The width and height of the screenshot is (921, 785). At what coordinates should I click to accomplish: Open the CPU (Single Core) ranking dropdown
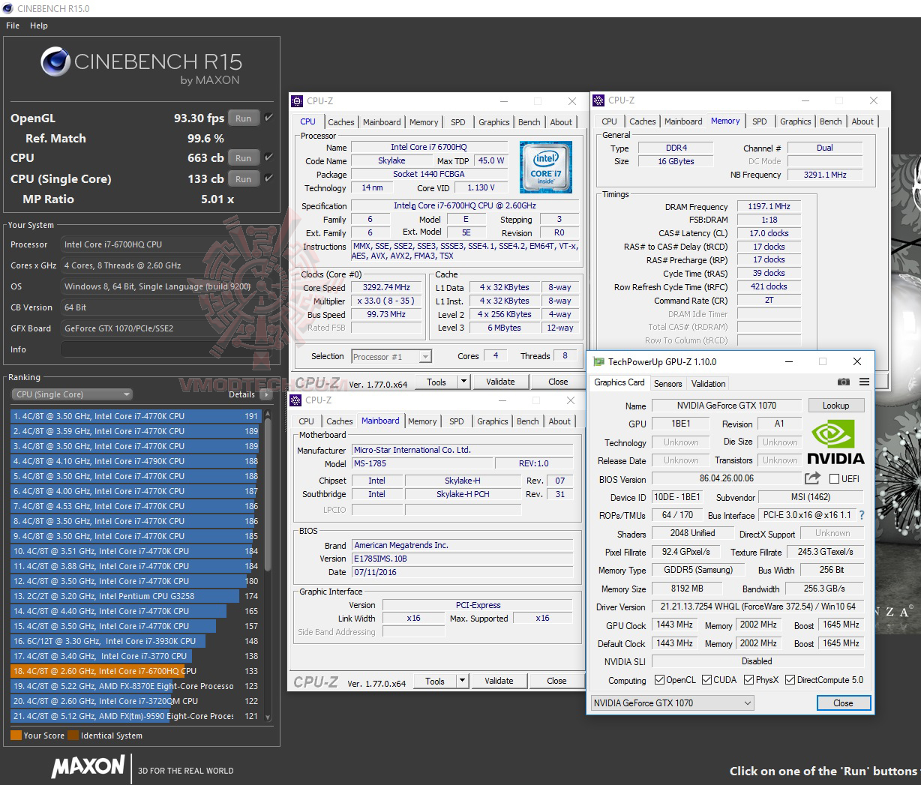[x=71, y=394]
